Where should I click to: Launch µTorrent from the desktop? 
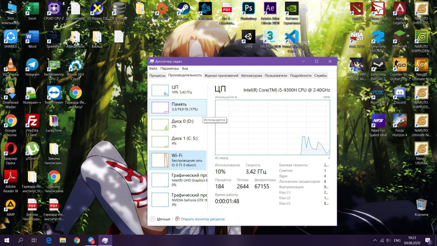coord(32,151)
